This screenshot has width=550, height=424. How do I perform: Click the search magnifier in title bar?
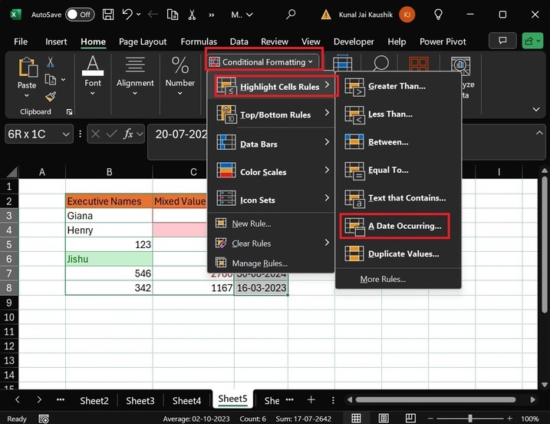click(291, 14)
